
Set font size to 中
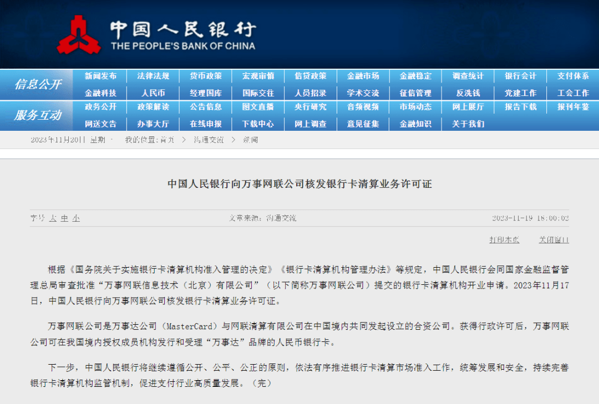[64, 218]
